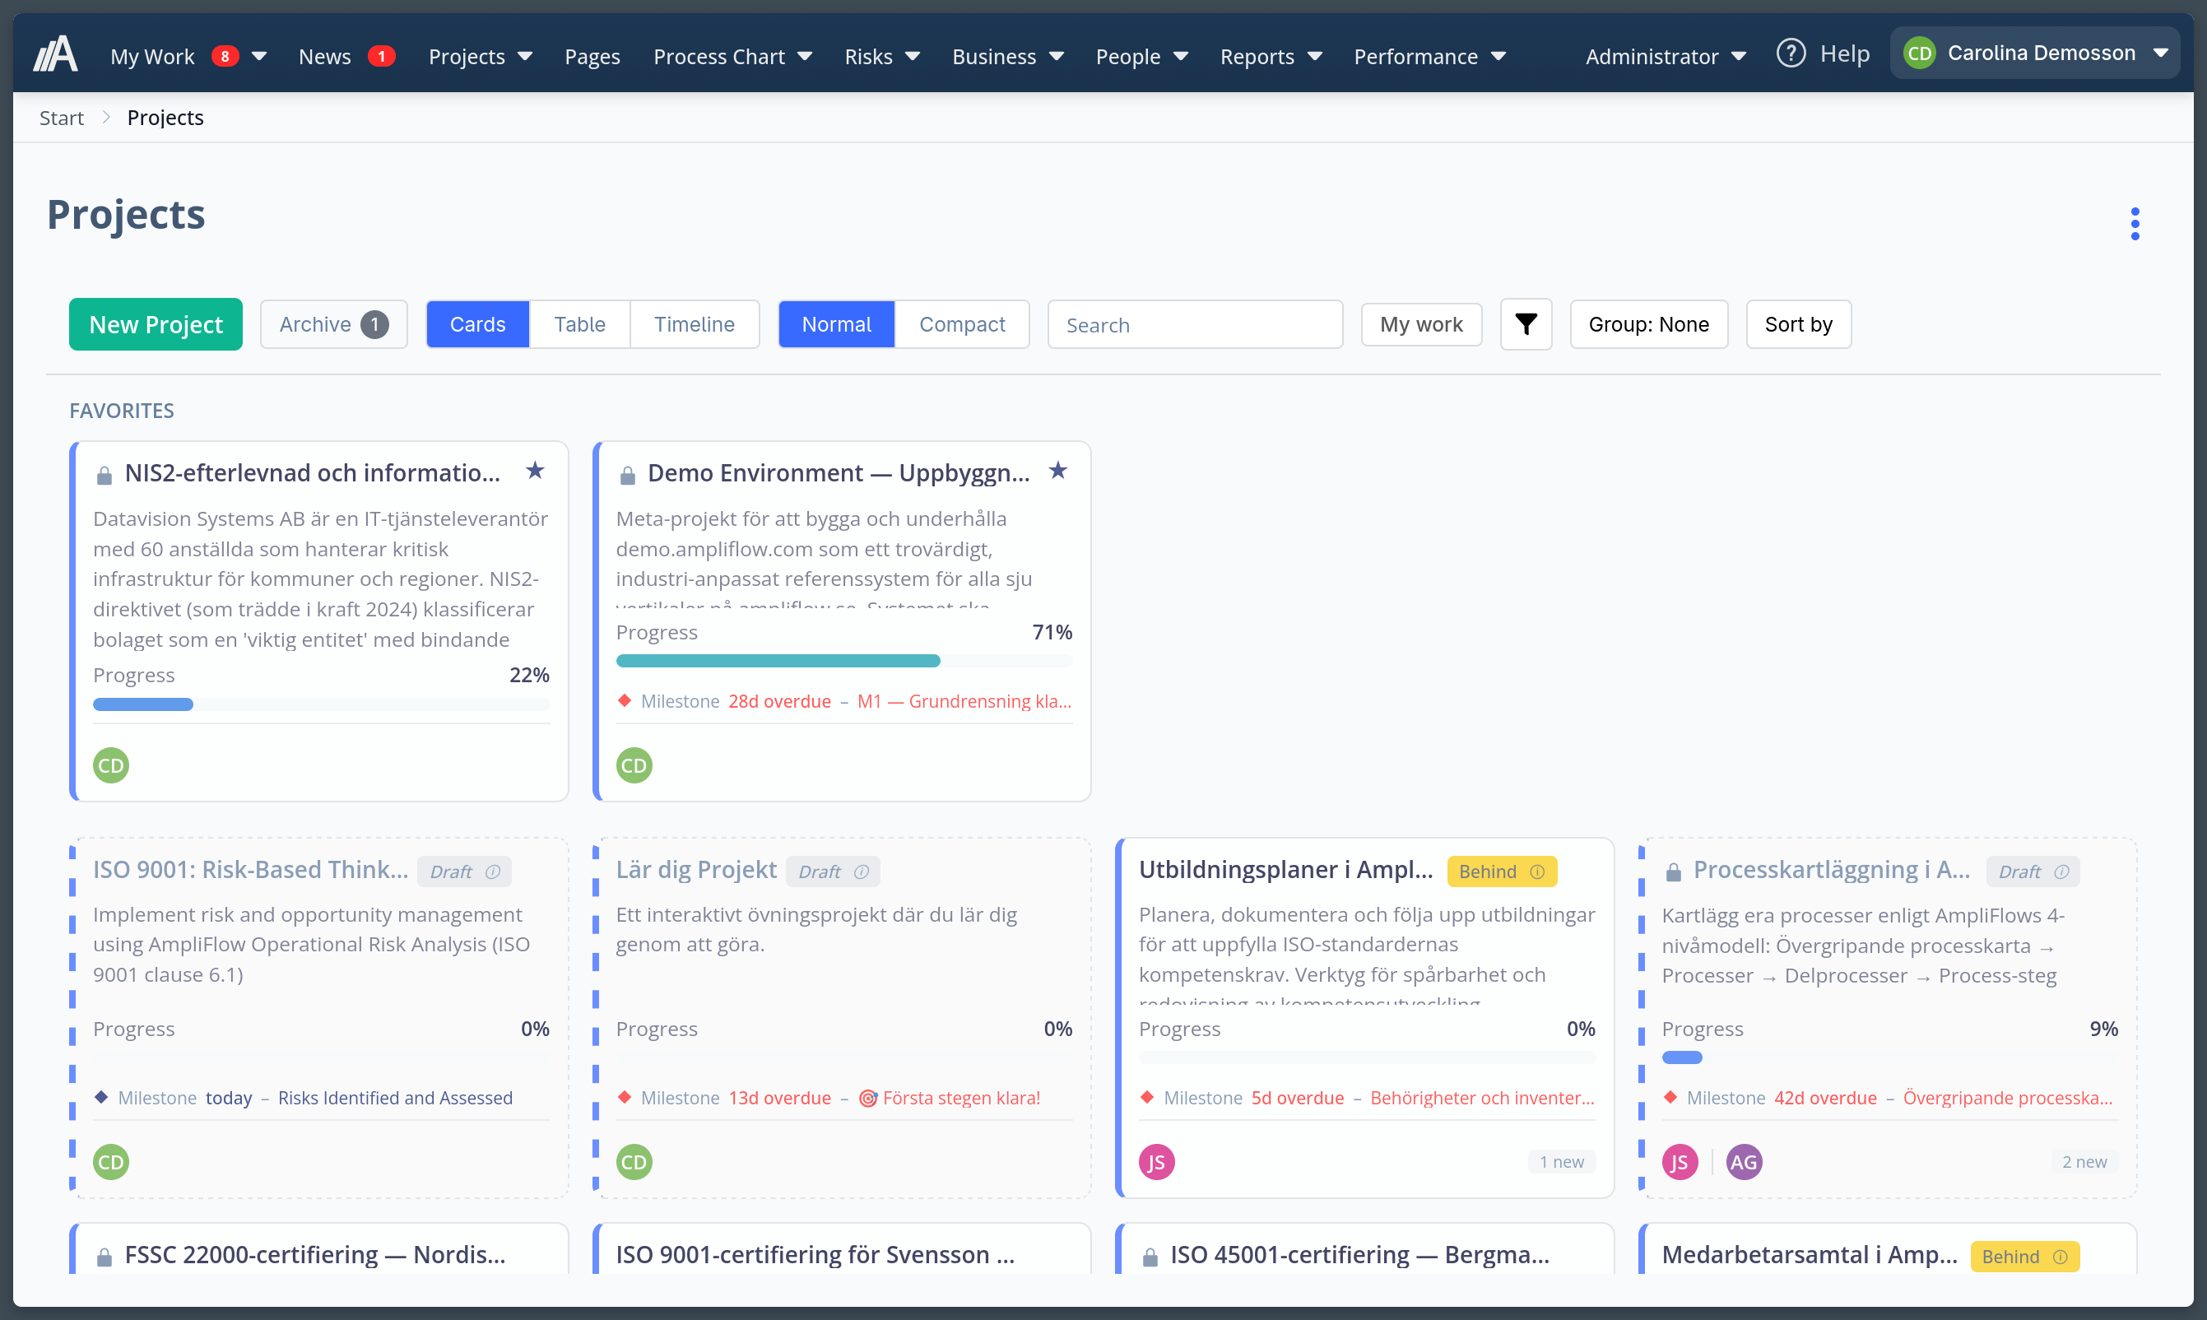Open the Process Chart menu
Screen dimensions: 2207x1320
point(732,56)
